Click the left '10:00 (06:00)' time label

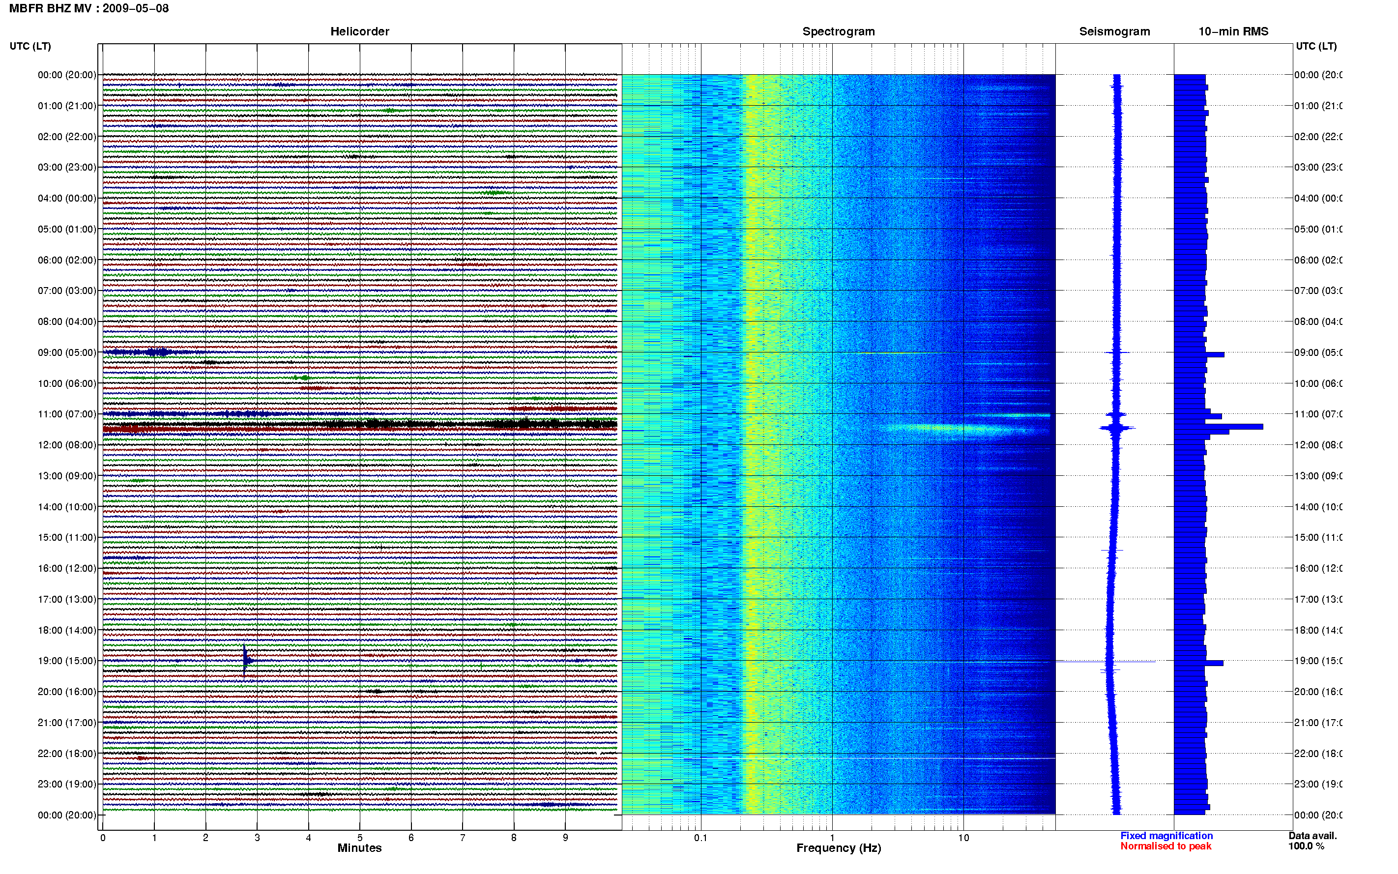click(67, 384)
